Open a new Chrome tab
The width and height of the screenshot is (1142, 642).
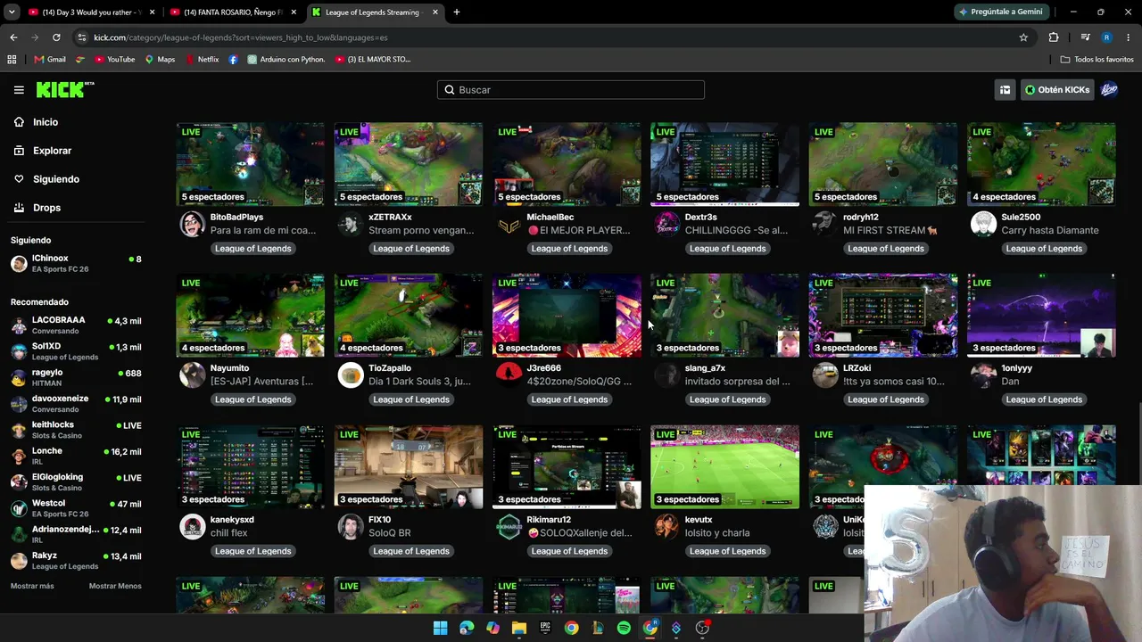[457, 12]
